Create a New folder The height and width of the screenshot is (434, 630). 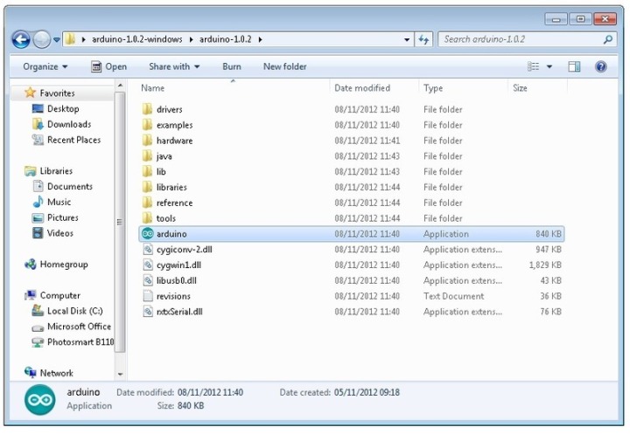click(x=285, y=66)
